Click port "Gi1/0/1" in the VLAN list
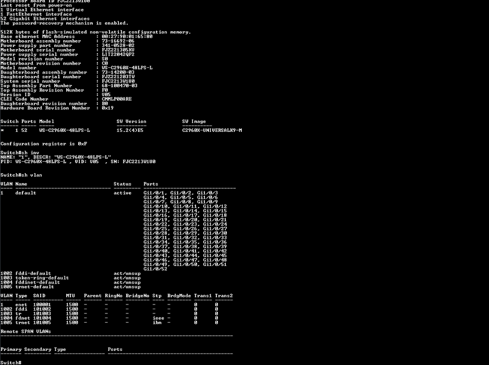 [155, 193]
